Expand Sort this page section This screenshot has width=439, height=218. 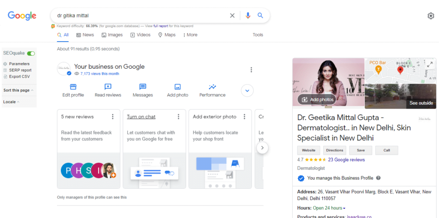pos(18,90)
